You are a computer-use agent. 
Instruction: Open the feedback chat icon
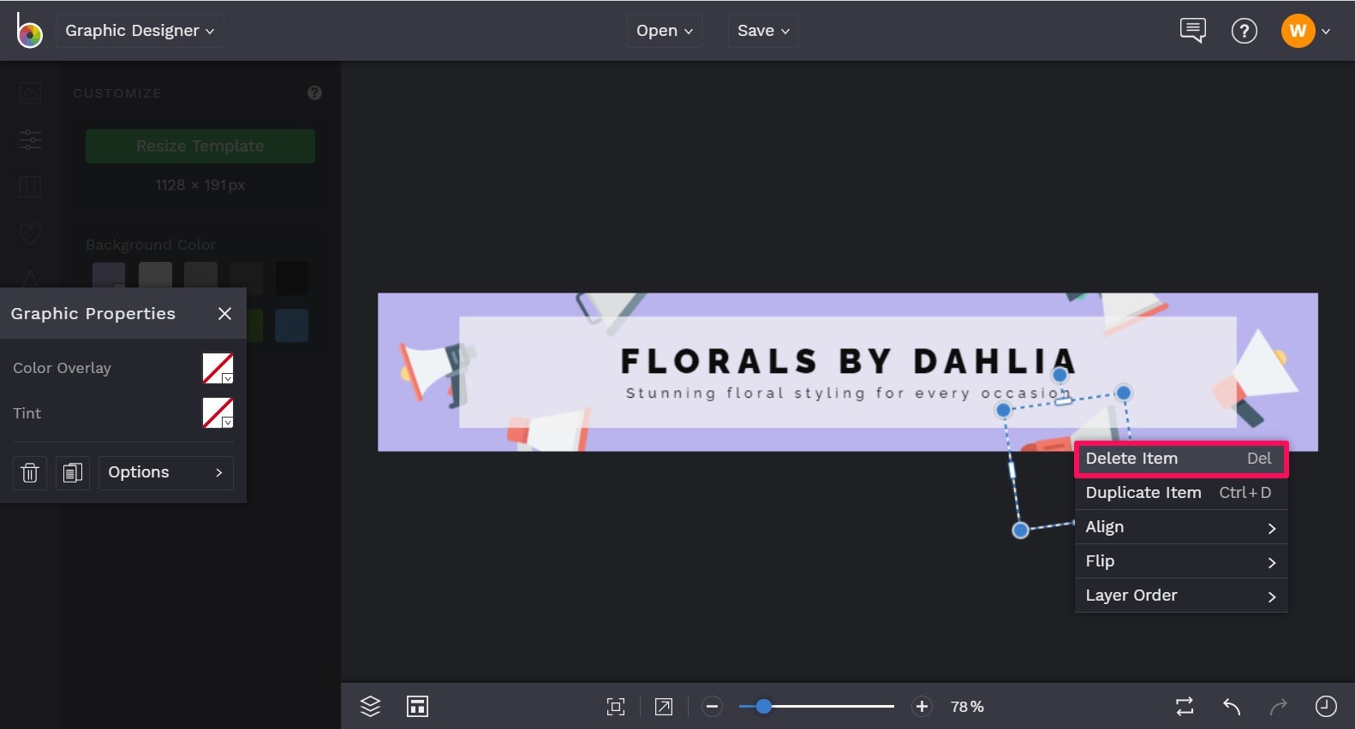tap(1192, 31)
